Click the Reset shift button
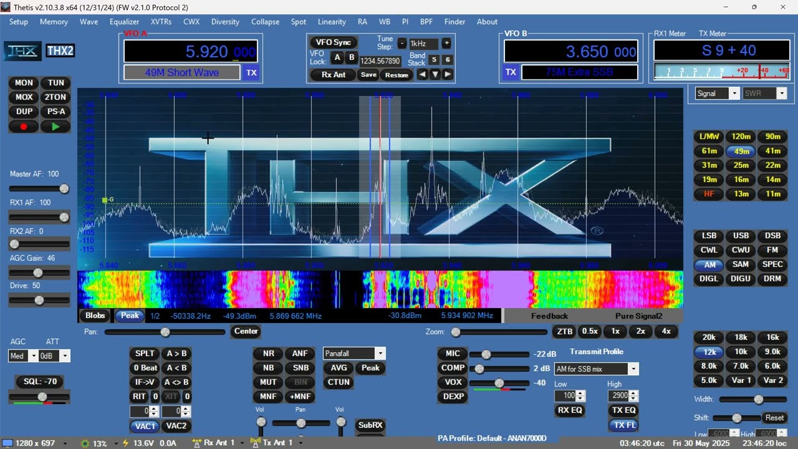This screenshot has width=798, height=449. point(774,418)
